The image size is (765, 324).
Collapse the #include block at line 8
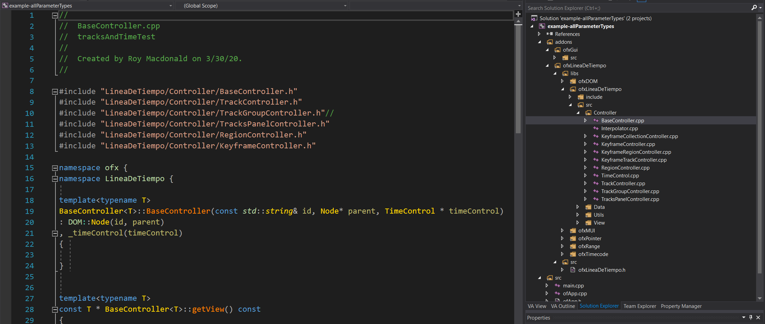(x=55, y=92)
